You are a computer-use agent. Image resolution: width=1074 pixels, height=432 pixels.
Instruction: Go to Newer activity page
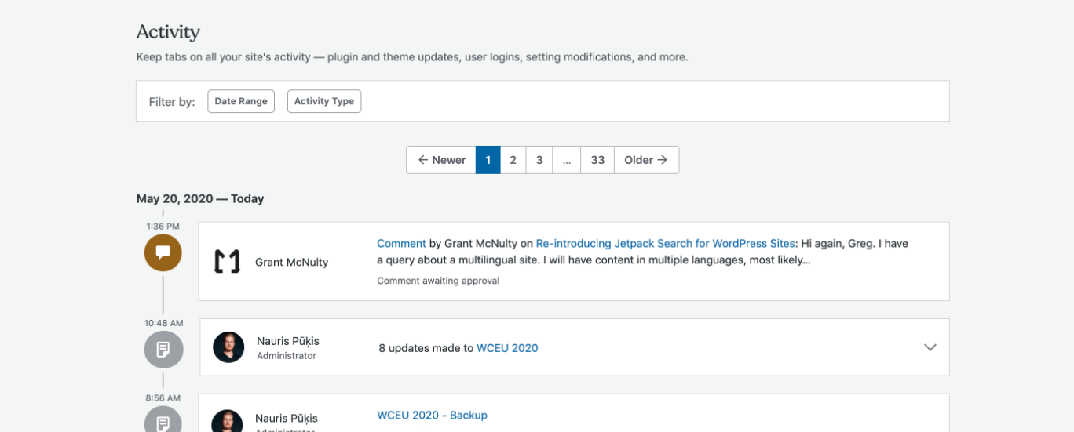[441, 160]
